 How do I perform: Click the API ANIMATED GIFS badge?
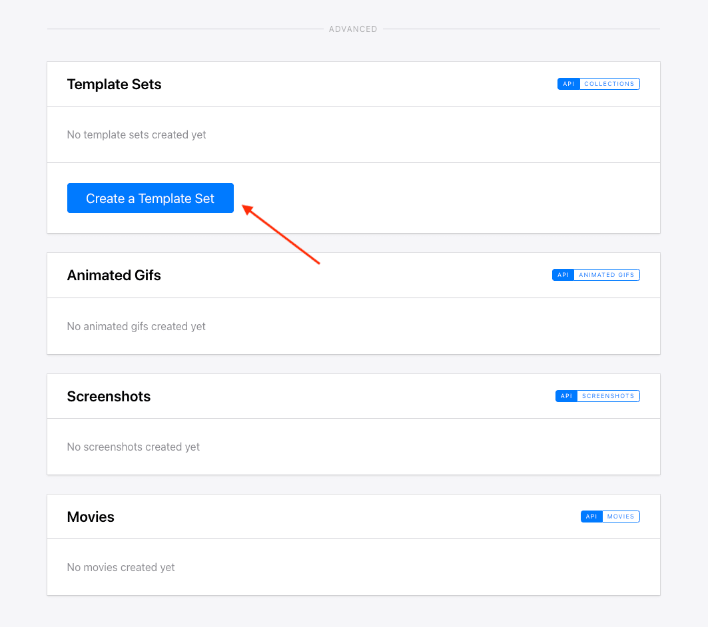595,274
